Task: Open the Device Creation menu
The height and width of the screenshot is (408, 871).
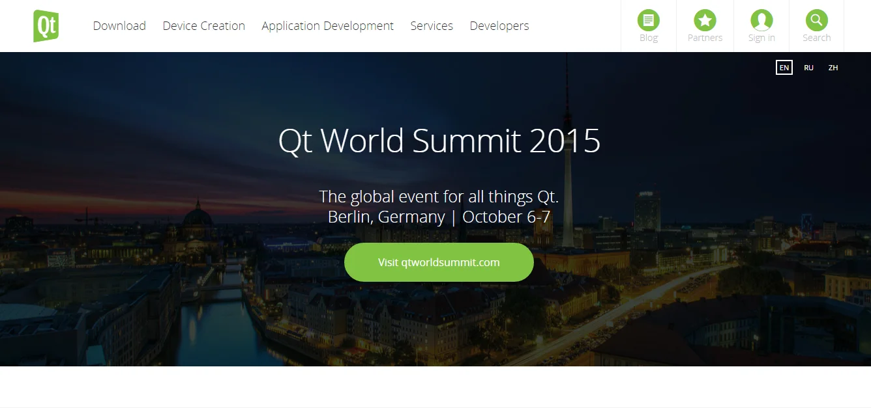Action: [204, 26]
